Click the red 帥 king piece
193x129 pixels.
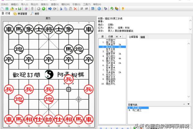[49, 119]
